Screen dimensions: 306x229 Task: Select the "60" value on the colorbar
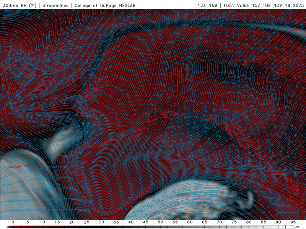[190, 222]
